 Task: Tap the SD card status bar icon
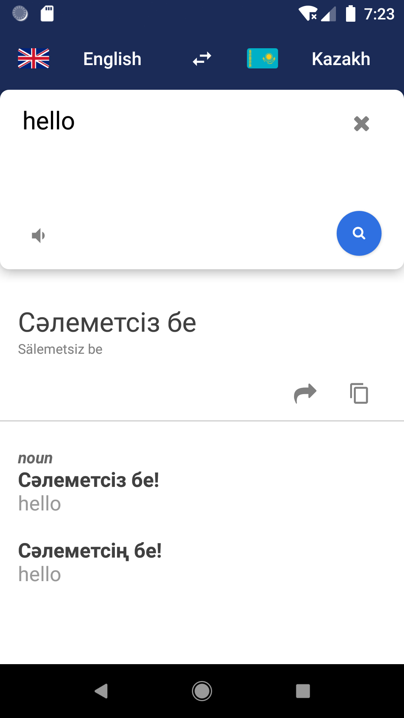point(47,14)
